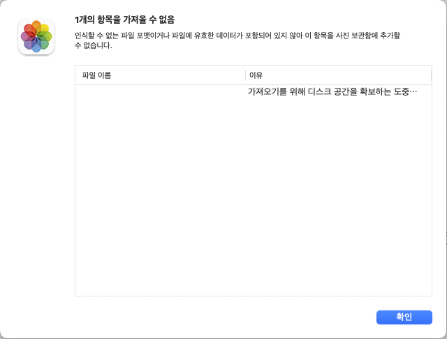This screenshot has height=339, width=447.
Task: Click the header area right of 이유 label
Action: [349, 75]
